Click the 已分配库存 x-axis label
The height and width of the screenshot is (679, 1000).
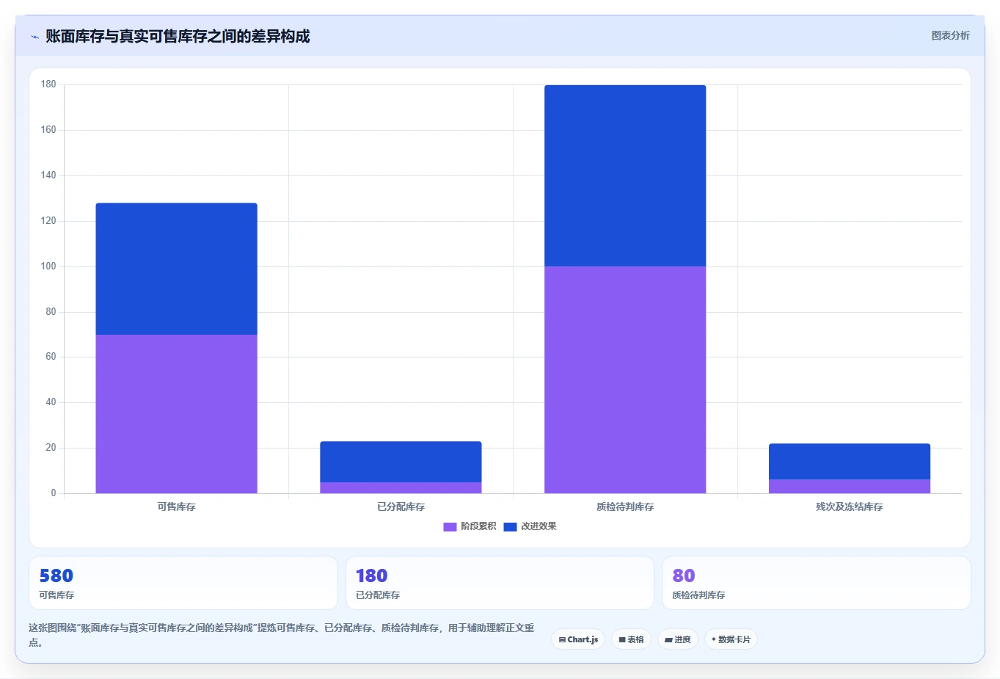coord(401,506)
